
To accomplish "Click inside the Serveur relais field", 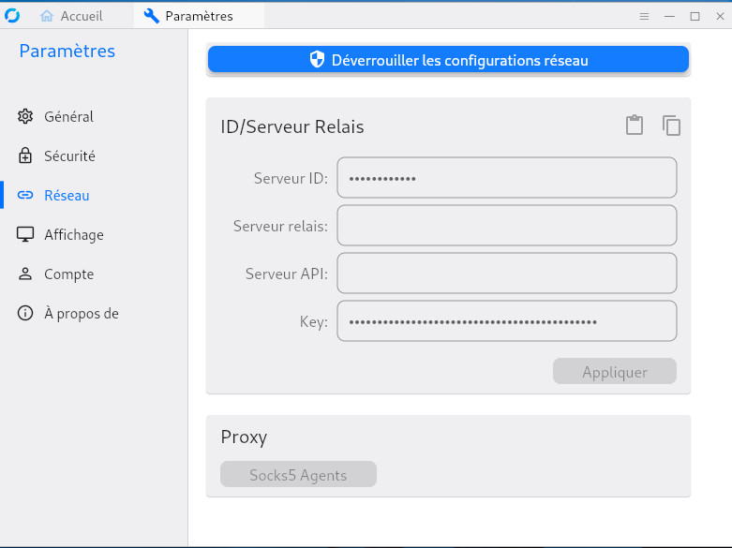I will coord(506,226).
